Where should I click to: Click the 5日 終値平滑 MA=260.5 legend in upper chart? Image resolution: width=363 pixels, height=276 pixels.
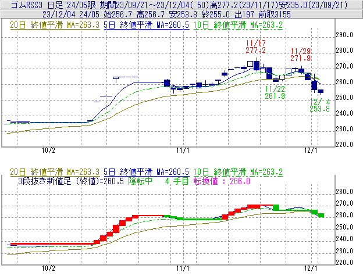pyautogui.click(x=147, y=25)
